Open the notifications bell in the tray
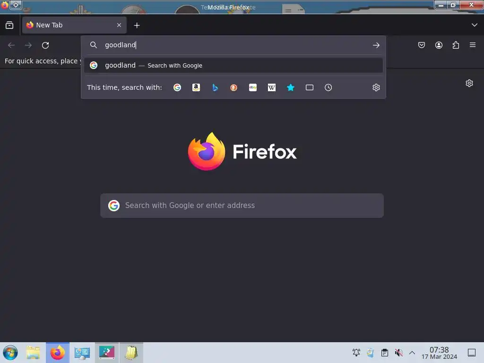484x363 pixels. (356, 353)
